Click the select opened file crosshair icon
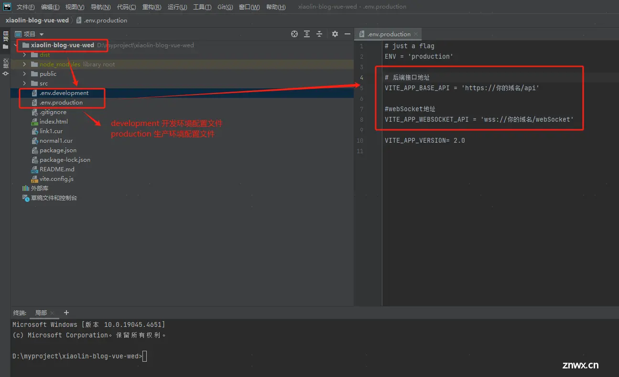Image resolution: width=619 pixels, height=377 pixels. (x=294, y=34)
